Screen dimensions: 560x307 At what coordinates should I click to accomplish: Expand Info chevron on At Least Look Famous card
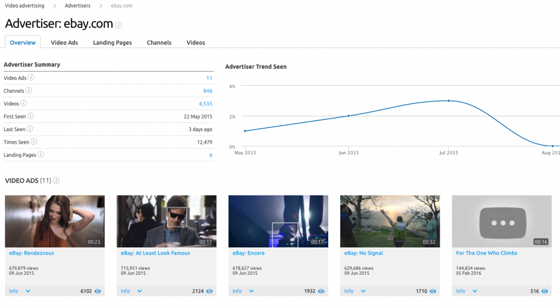[x=139, y=291]
